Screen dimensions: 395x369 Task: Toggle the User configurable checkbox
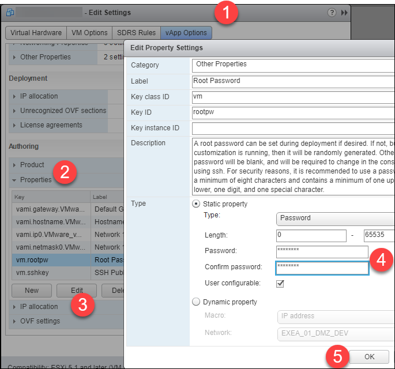tap(280, 284)
